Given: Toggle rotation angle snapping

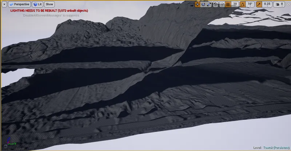Looking at the screenshot, I should [x=243, y=4].
